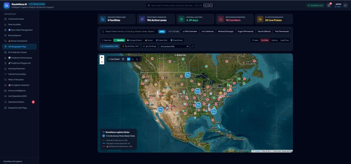This screenshot has width=351, height=164.
Task: Select Lead Time heat mode
Action: click(x=284, y=41)
